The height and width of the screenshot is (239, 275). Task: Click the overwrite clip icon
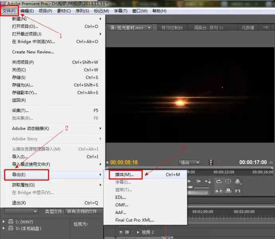click(x=228, y=190)
